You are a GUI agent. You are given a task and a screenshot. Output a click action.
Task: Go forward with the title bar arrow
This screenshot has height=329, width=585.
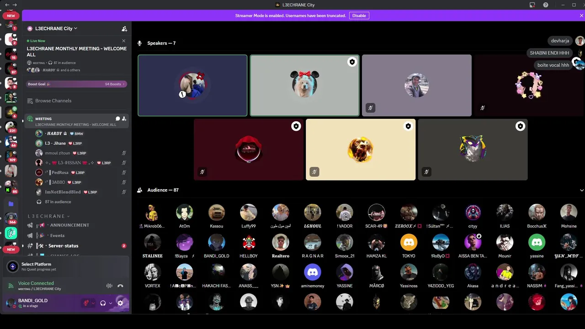(x=15, y=5)
